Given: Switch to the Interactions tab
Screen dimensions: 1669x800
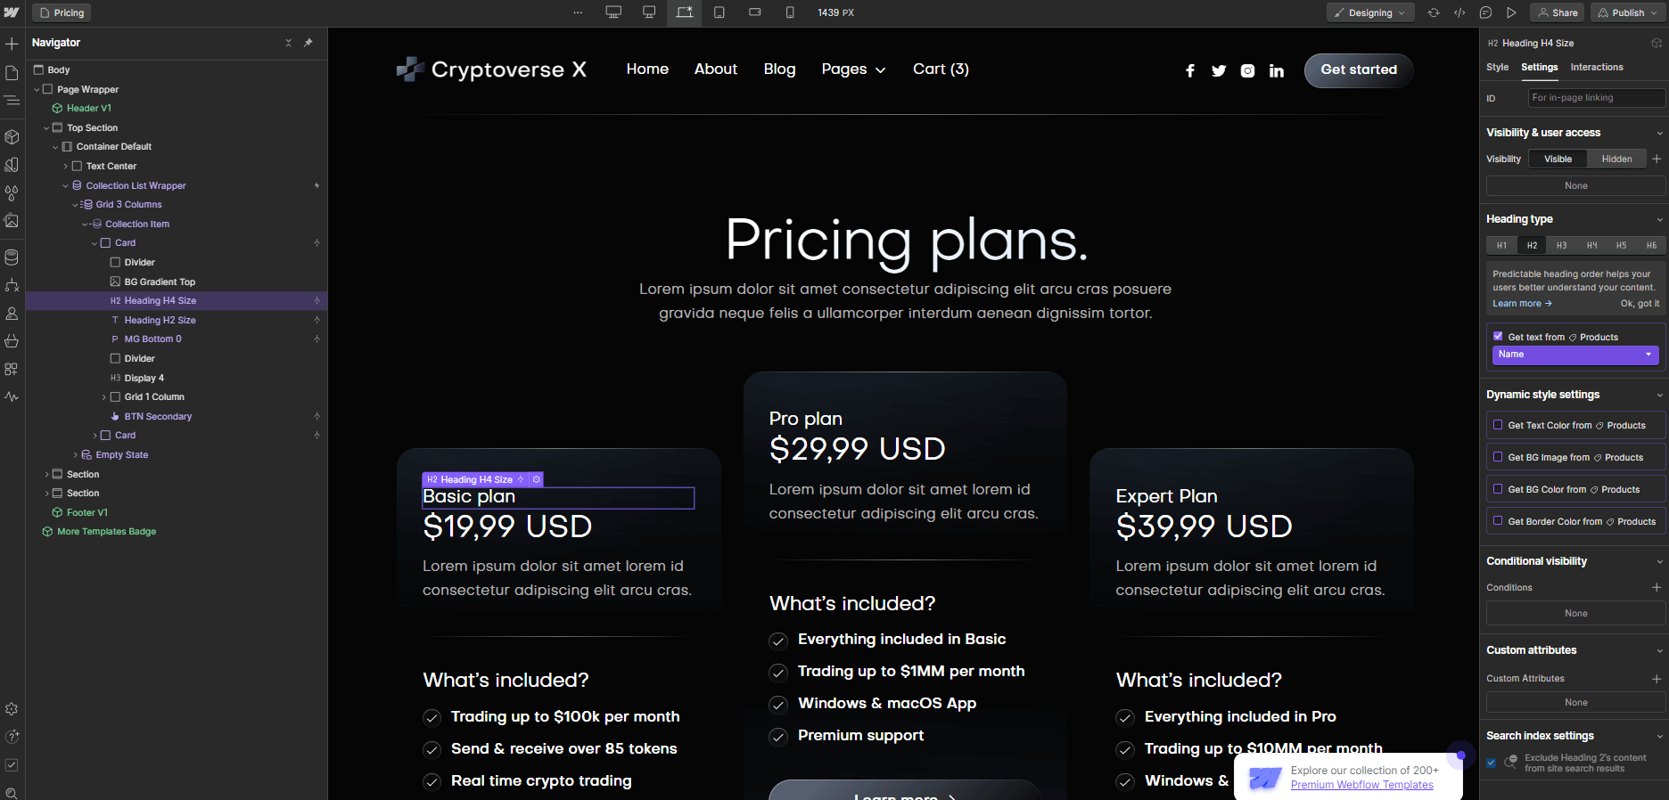Looking at the screenshot, I should pos(1596,67).
